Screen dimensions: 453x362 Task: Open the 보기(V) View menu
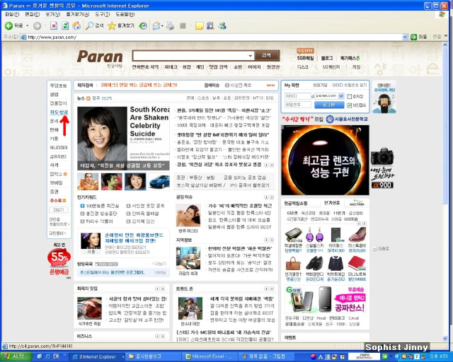coord(52,14)
